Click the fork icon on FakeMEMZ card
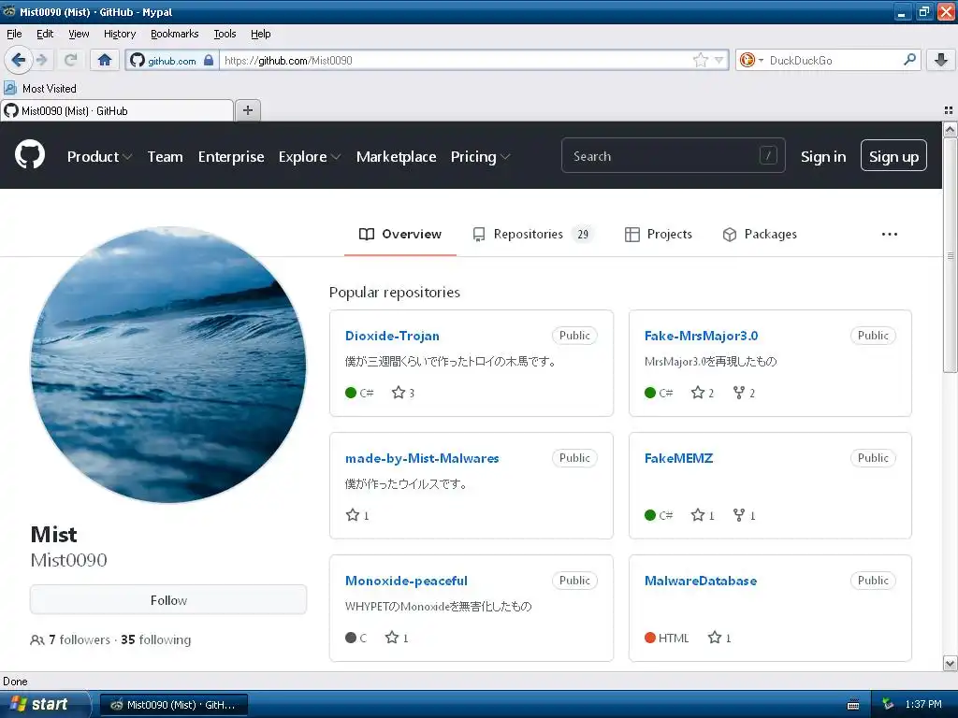958x718 pixels. [739, 515]
